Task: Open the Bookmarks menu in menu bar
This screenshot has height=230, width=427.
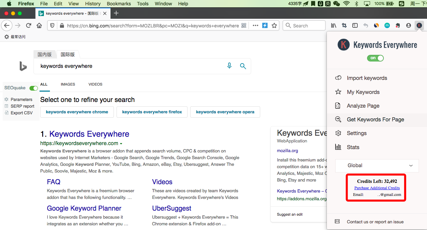Action: 118,4
